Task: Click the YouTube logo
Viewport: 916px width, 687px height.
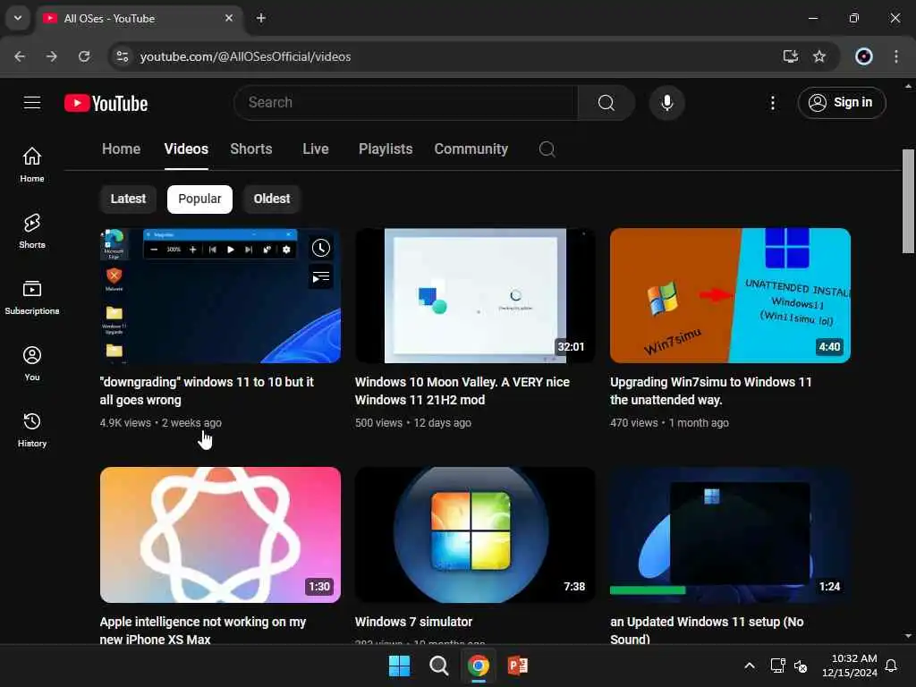Action: (x=106, y=103)
